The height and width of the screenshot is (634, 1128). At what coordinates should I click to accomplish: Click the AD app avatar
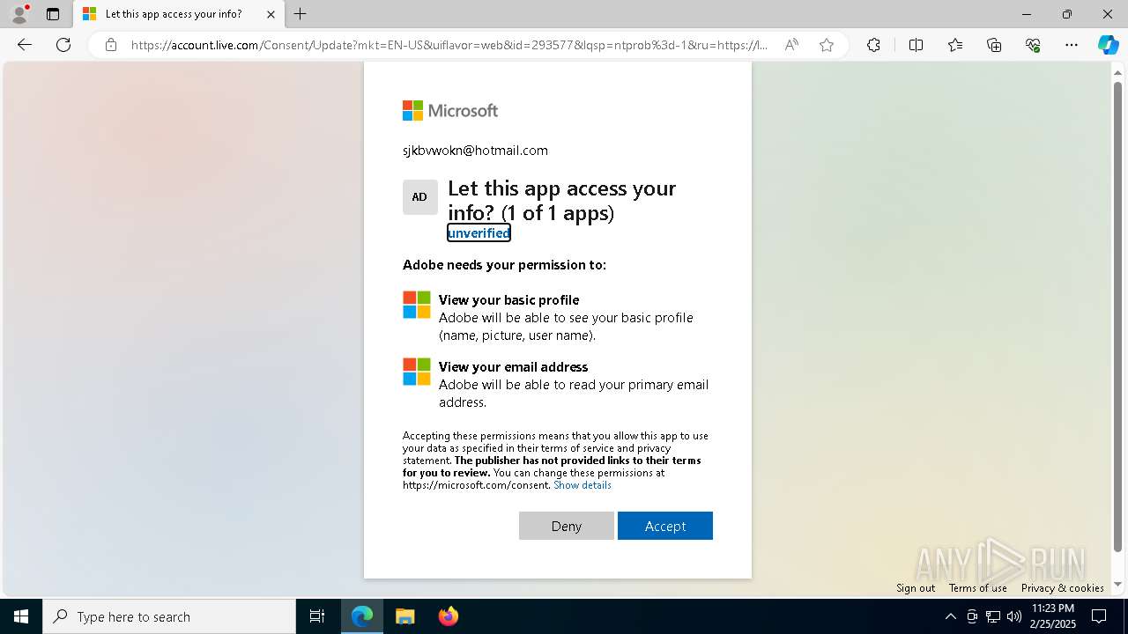pos(420,197)
